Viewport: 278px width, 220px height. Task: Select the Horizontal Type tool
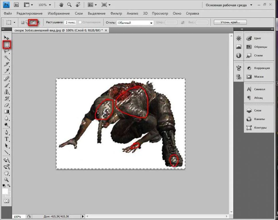click(x=7, y=139)
